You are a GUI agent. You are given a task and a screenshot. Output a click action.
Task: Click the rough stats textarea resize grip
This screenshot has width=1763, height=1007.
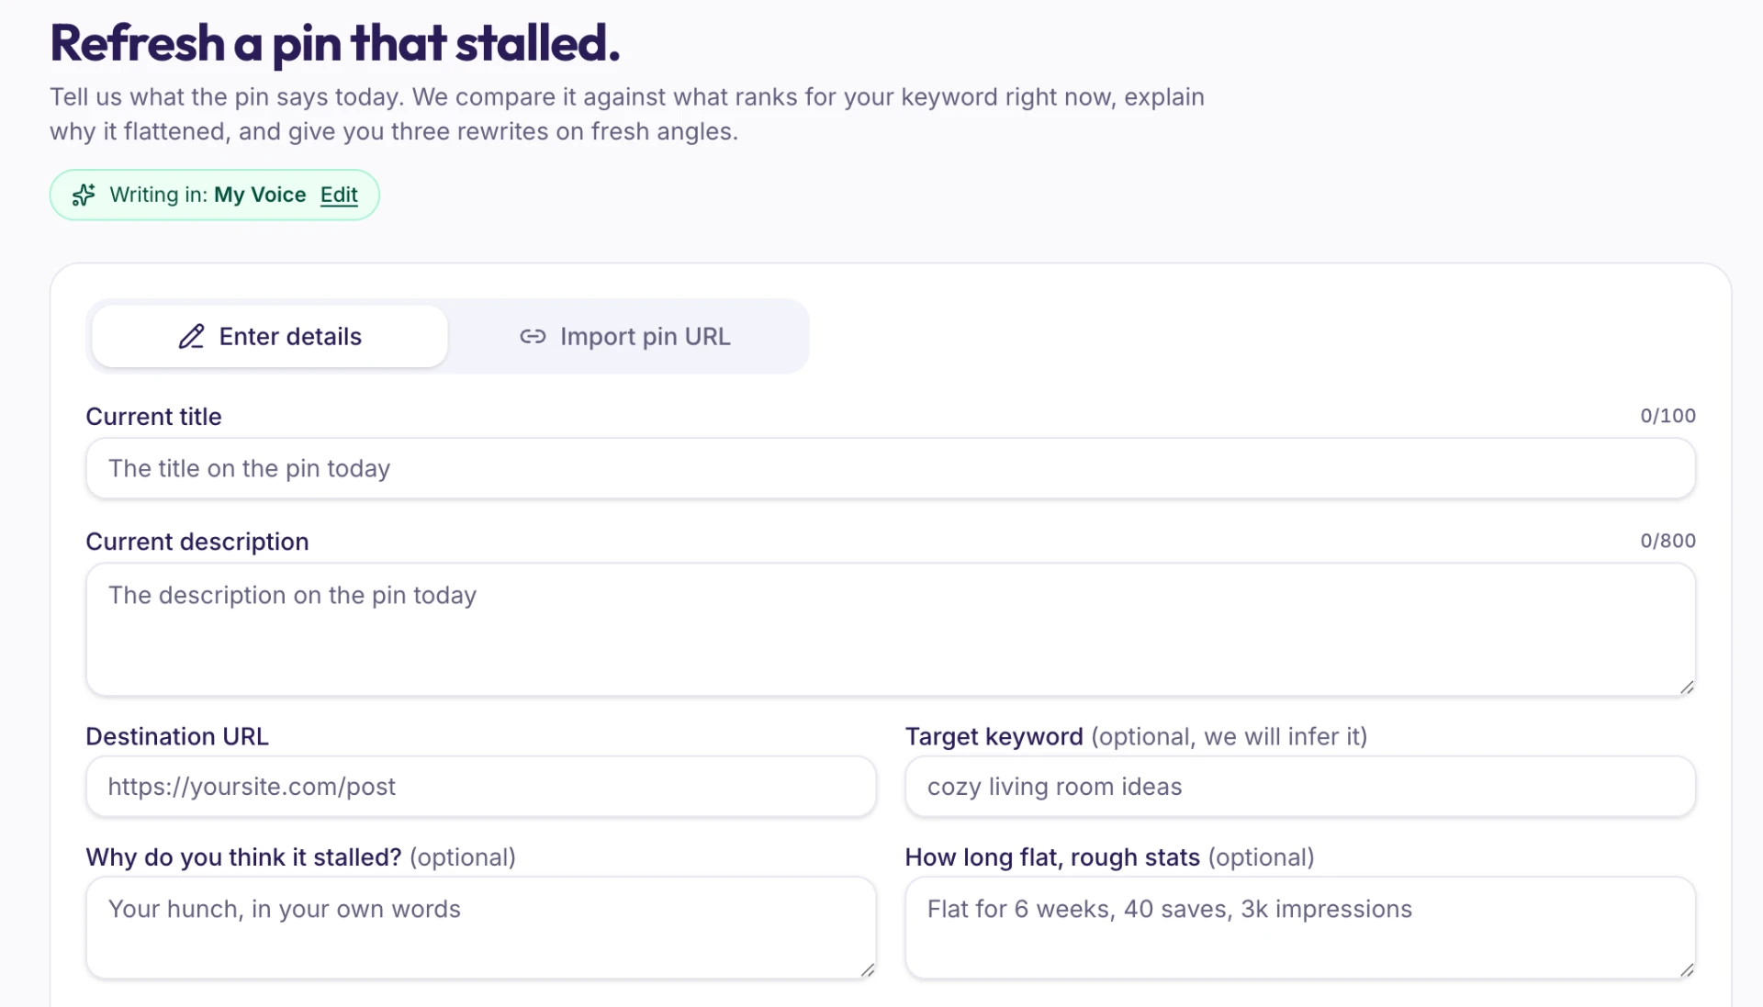click(1687, 970)
